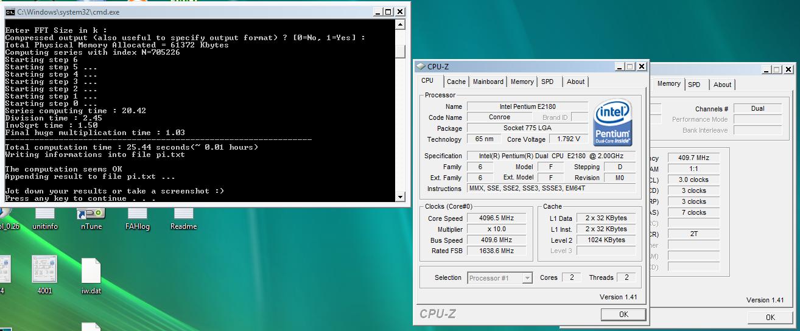Select Memory tab in back CPU-Z window
Viewport: 800px width, 331px height.
point(668,84)
